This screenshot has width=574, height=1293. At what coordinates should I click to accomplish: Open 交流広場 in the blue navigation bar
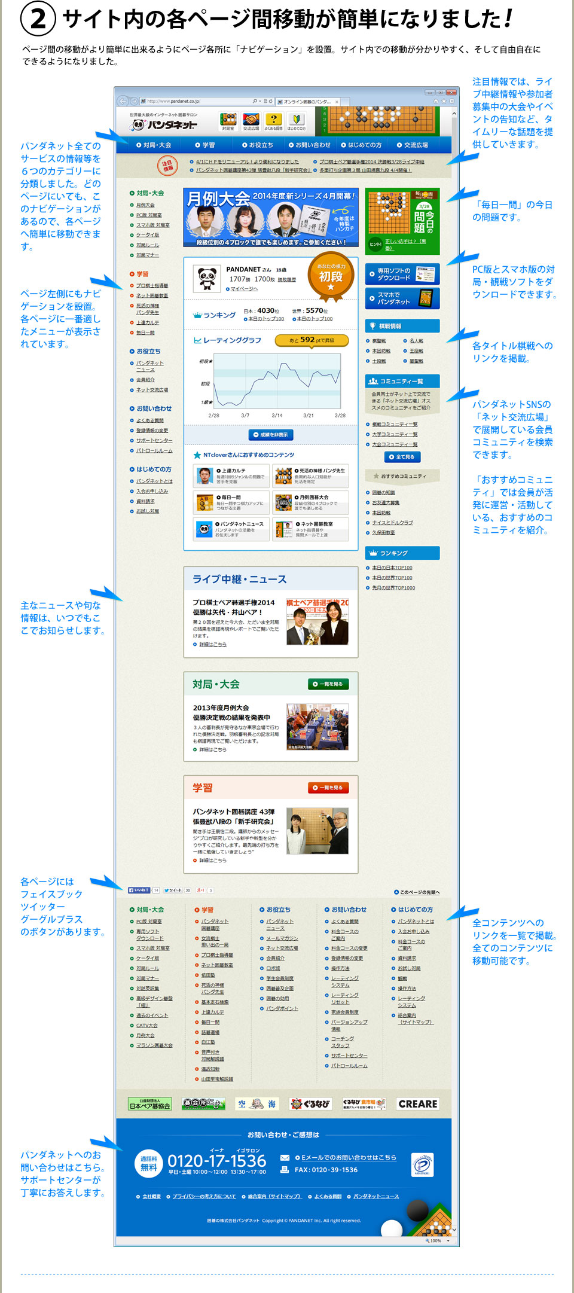point(413,145)
